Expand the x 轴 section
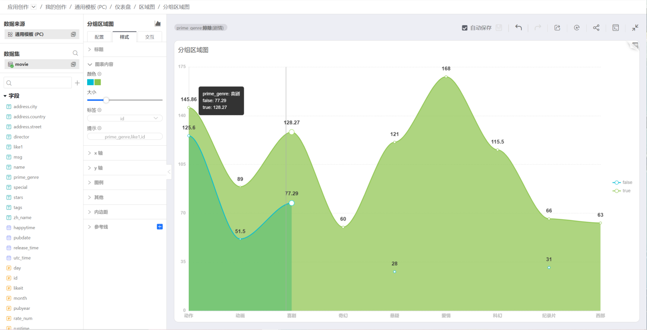Image resolution: width=647 pixels, height=330 pixels. (x=98, y=153)
